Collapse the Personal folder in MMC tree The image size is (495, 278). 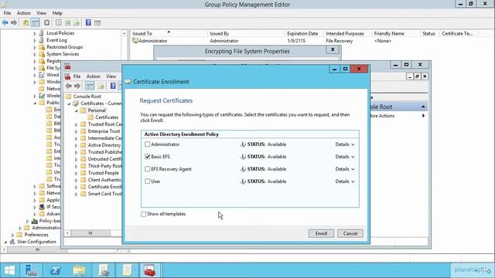tap(76, 110)
